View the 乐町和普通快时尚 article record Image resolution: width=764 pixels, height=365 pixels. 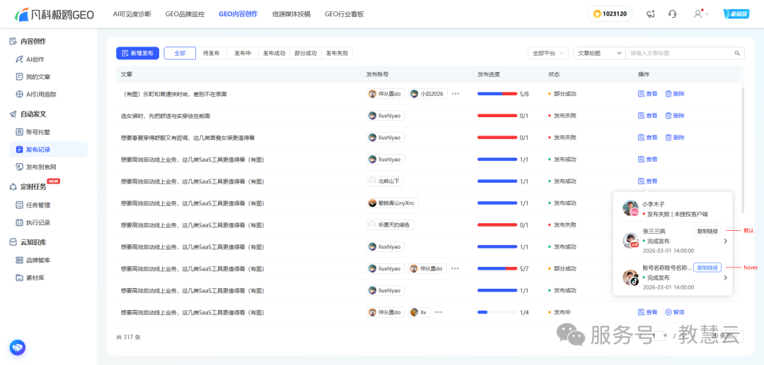coord(647,94)
